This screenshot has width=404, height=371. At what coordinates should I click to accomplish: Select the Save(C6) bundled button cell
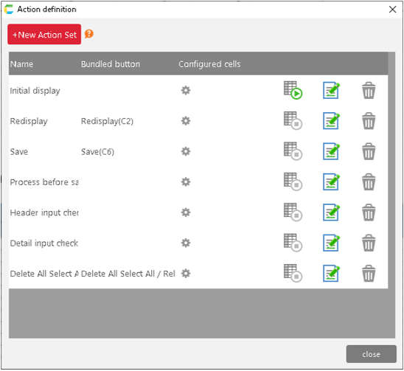pyautogui.click(x=97, y=152)
